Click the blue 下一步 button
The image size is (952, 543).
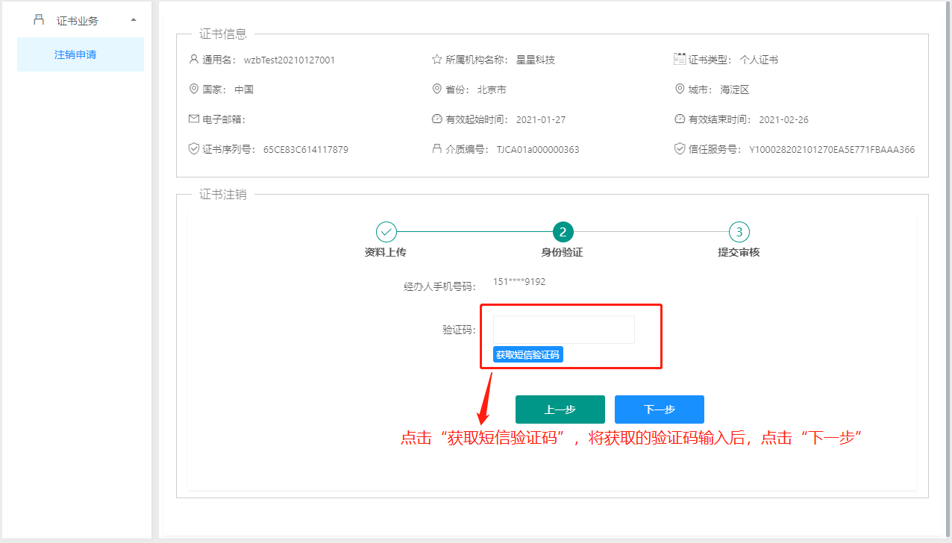tap(659, 409)
